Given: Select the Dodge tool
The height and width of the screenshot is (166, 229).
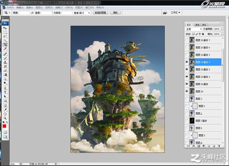Looking at the screenshot, I should click(x=5, y=83).
